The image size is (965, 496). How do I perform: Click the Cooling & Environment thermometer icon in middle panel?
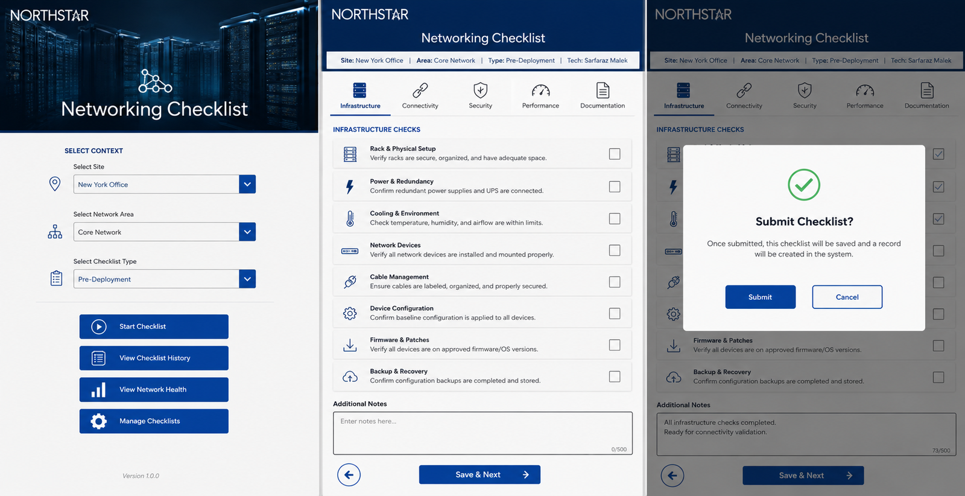(350, 218)
